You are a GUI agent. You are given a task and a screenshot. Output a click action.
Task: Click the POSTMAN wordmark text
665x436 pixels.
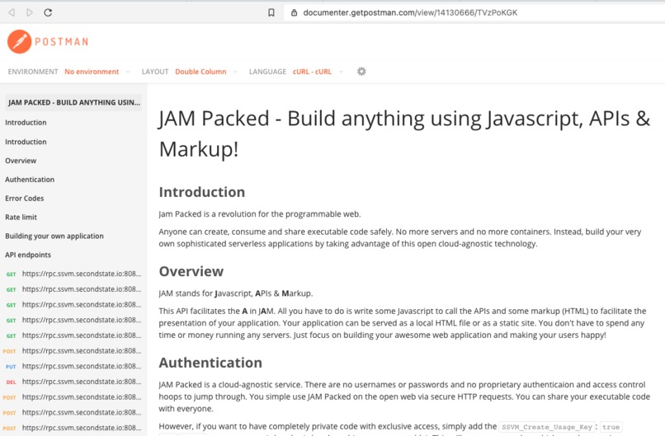coord(62,41)
